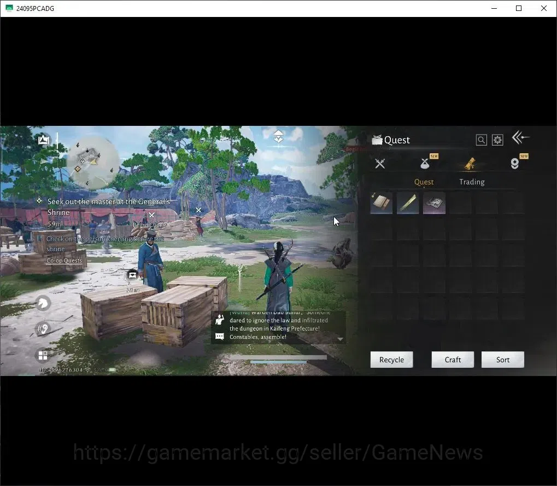Open the four-square grid menu icon

tap(43, 355)
